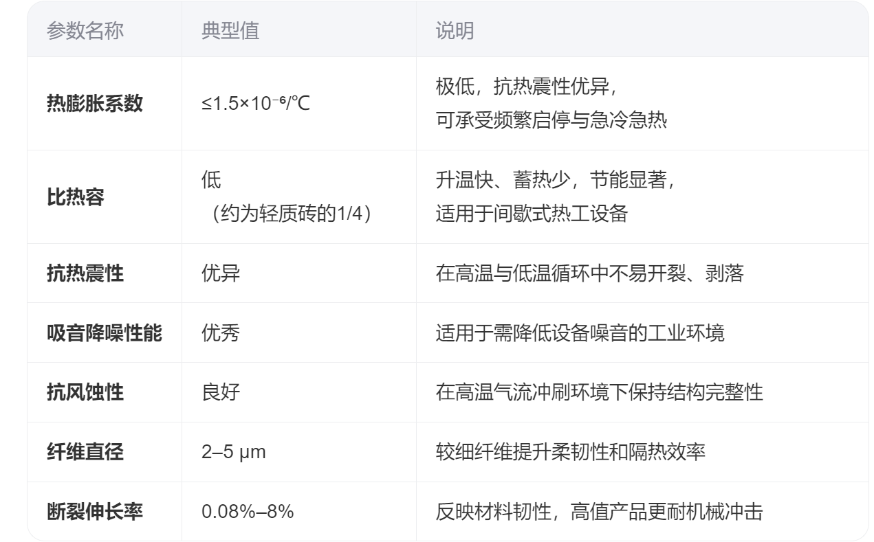Select the 比热容 parameter cell
Screen dimensions: 874x542
[76, 197]
